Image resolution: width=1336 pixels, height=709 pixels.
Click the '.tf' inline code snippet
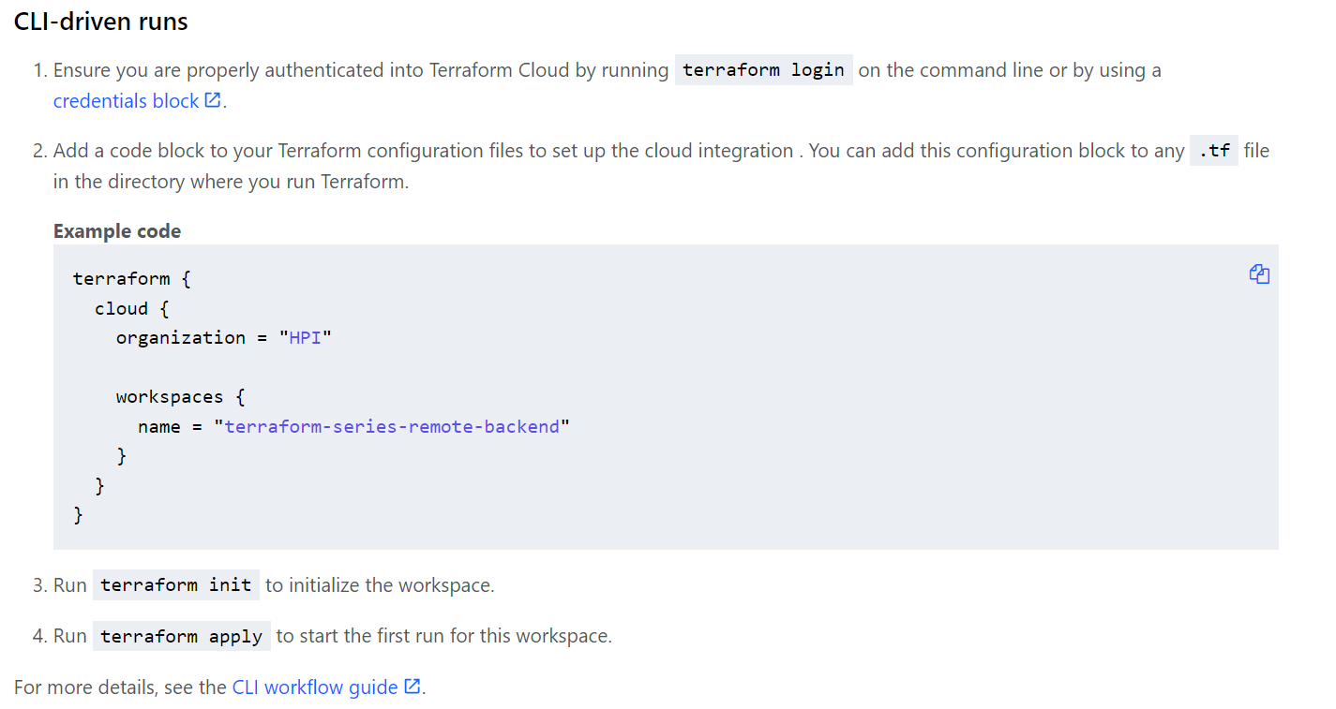[1214, 151]
